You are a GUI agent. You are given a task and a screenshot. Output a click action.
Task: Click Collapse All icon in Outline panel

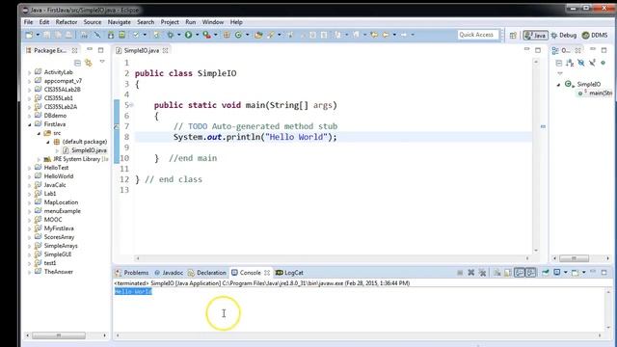pos(559,63)
